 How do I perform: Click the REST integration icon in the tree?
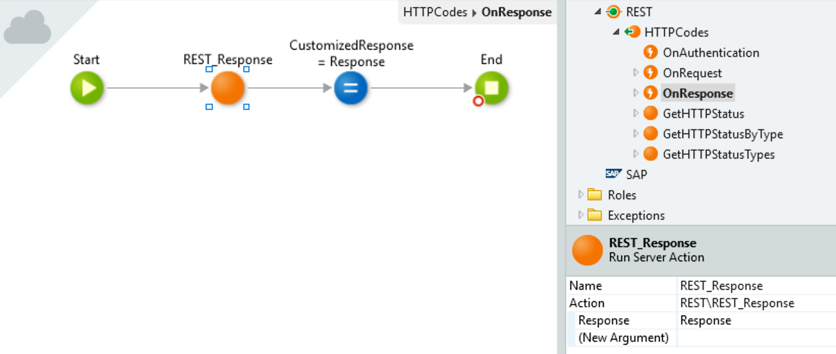(614, 12)
